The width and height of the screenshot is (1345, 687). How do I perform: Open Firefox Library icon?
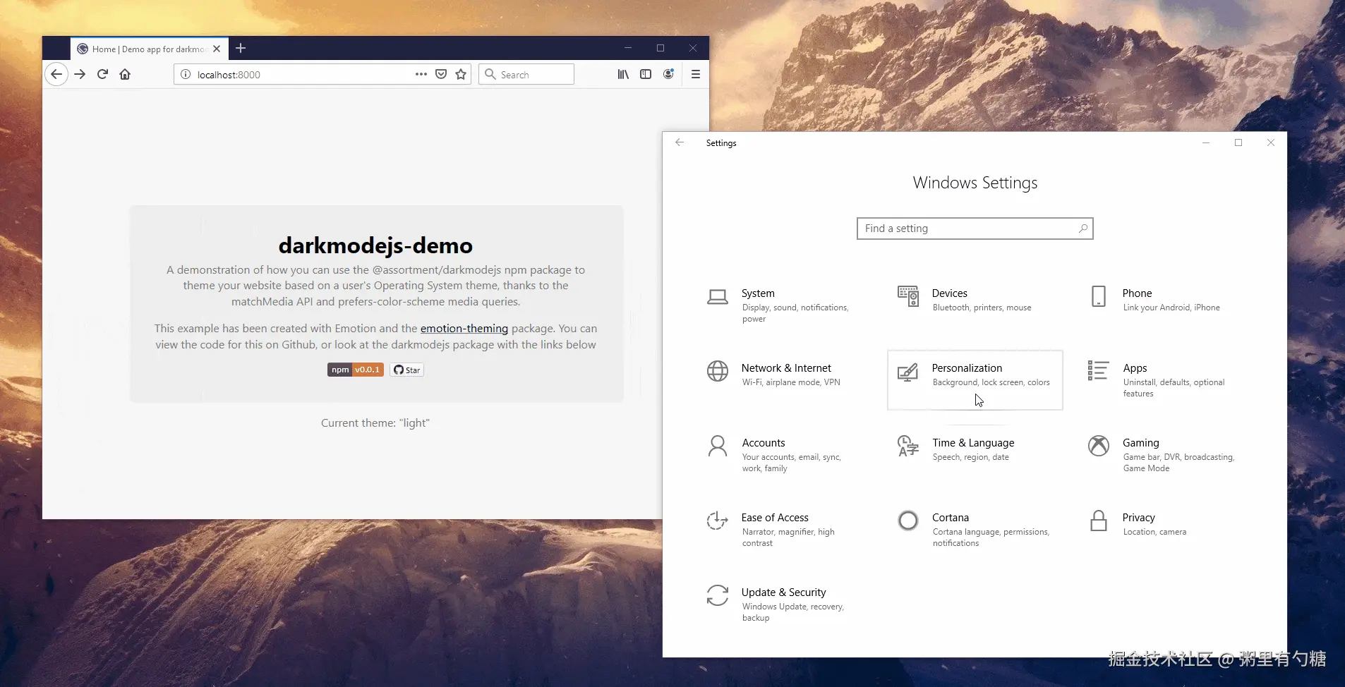point(623,74)
